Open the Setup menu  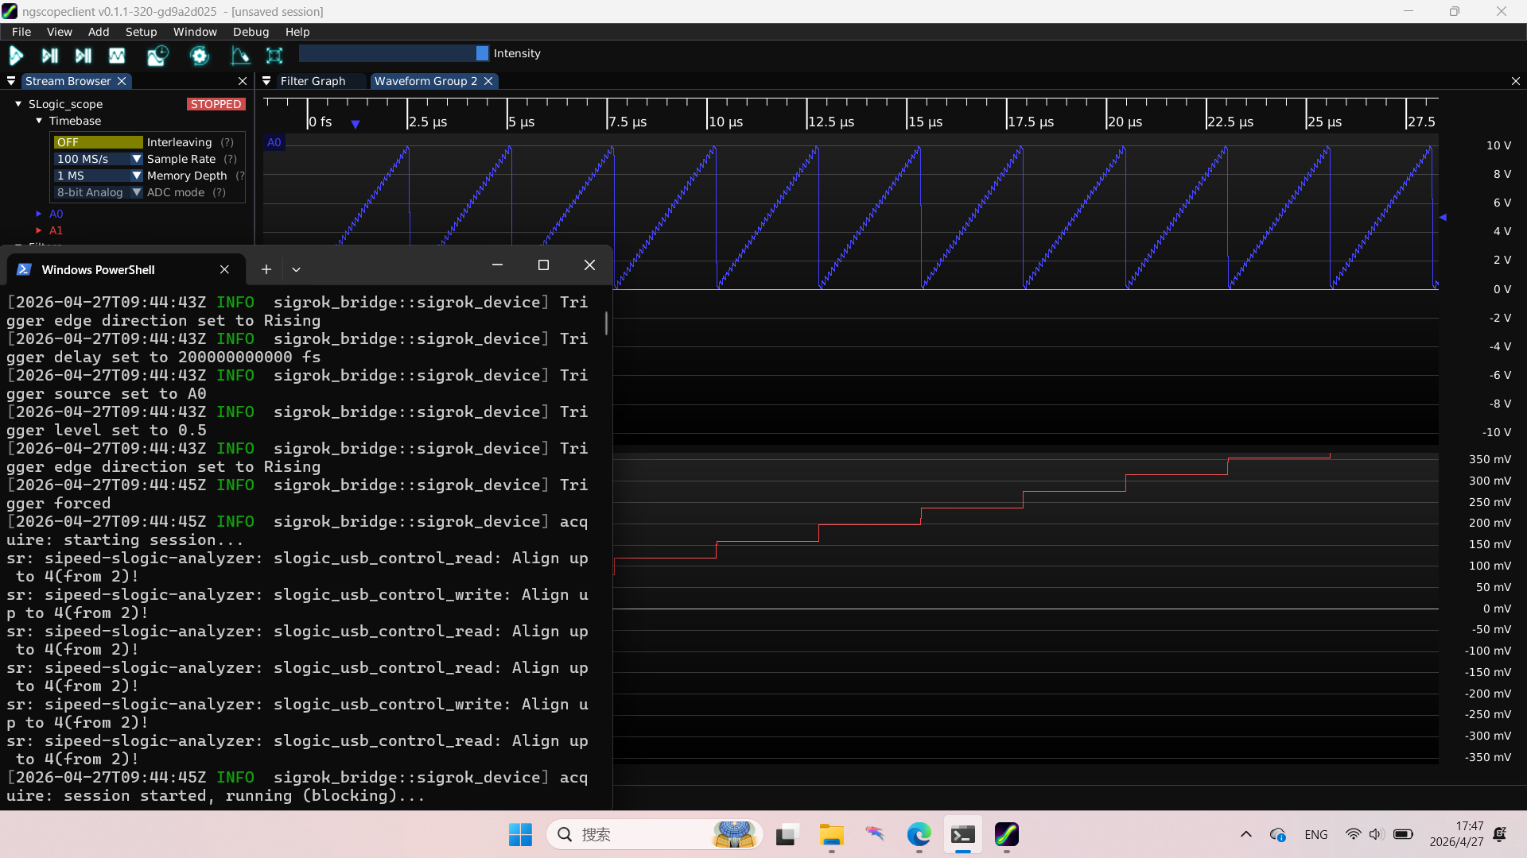point(141,32)
